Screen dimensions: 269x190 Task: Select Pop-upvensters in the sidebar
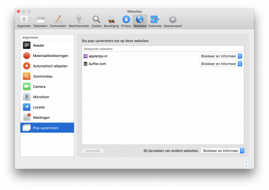[47, 128]
